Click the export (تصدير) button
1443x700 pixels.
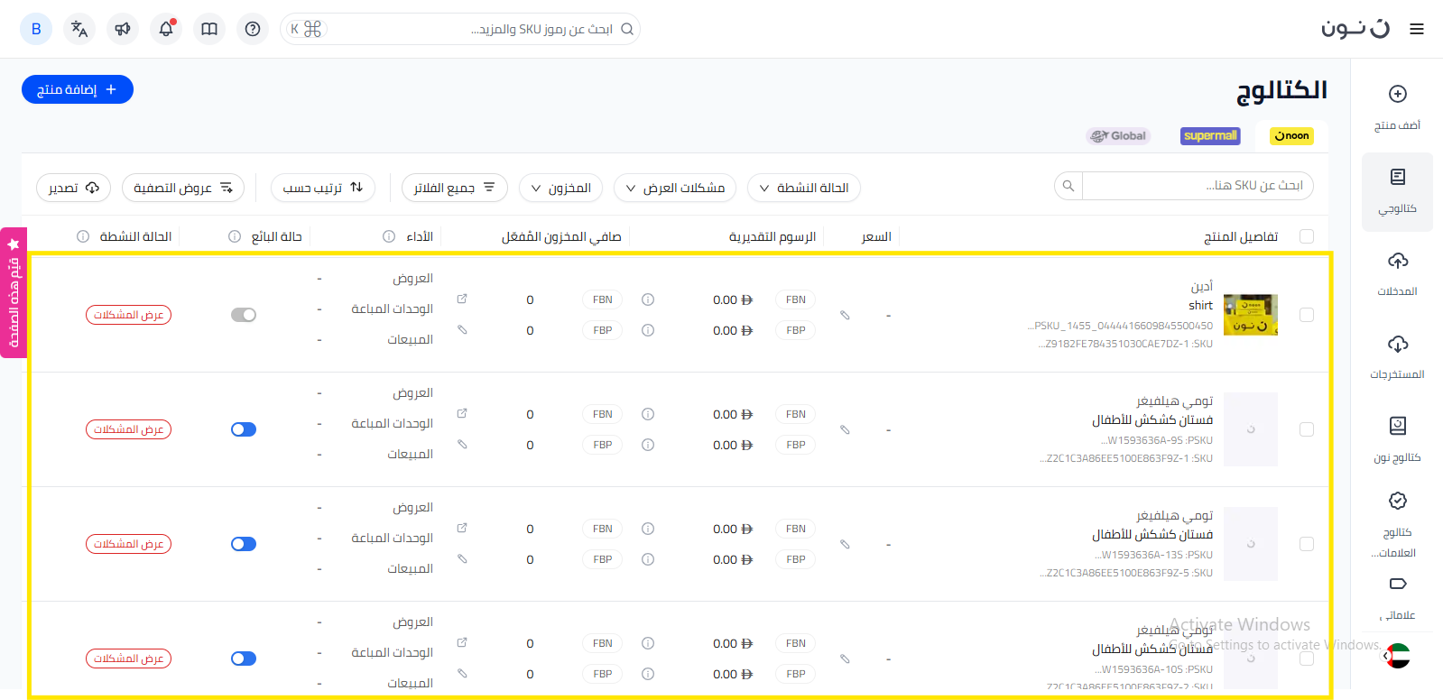point(73,188)
